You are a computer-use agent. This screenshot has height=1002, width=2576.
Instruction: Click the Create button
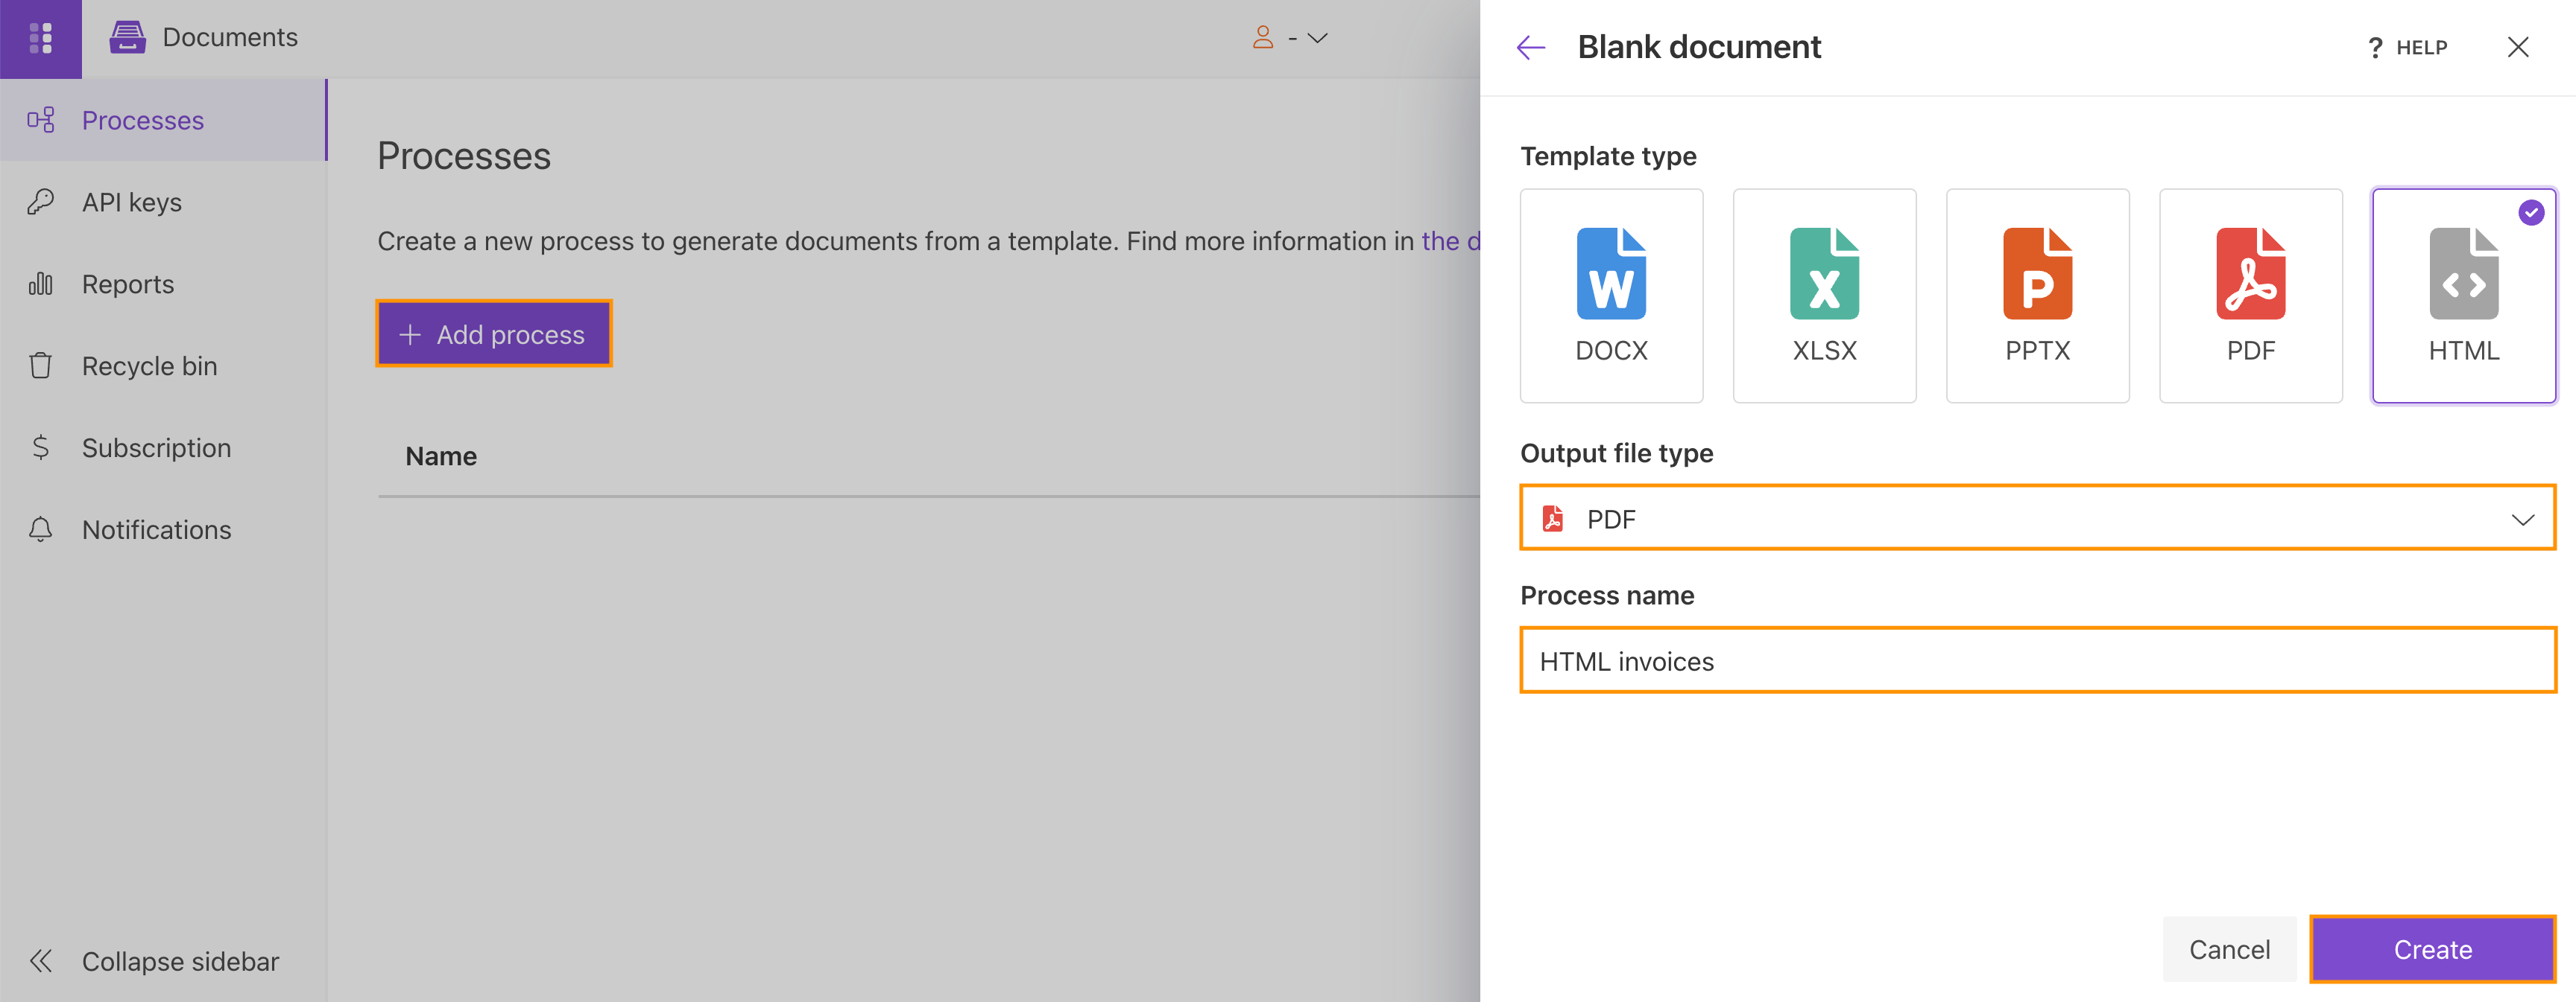point(2432,949)
